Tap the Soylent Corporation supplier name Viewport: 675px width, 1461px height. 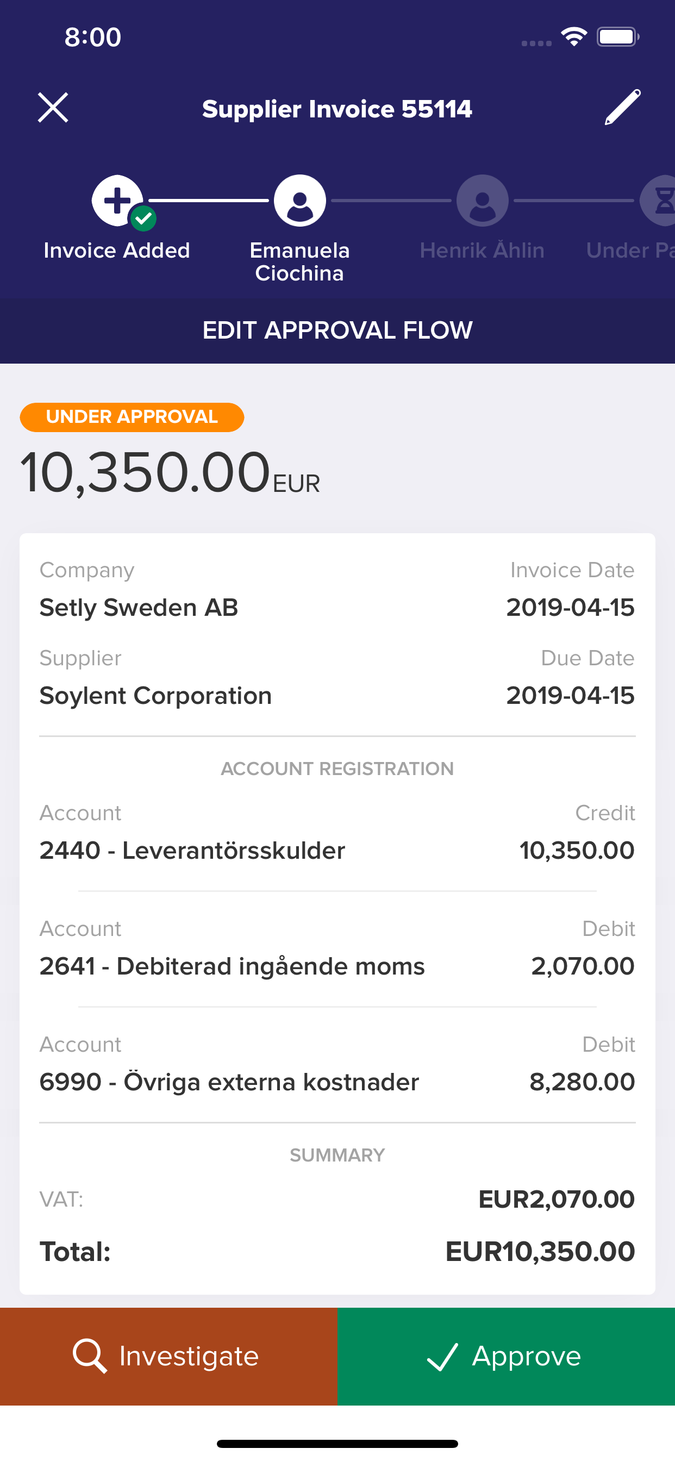click(x=155, y=696)
